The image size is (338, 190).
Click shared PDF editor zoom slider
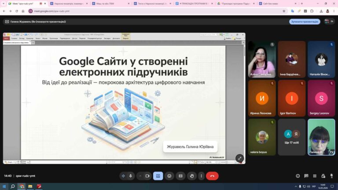(x=226, y=162)
